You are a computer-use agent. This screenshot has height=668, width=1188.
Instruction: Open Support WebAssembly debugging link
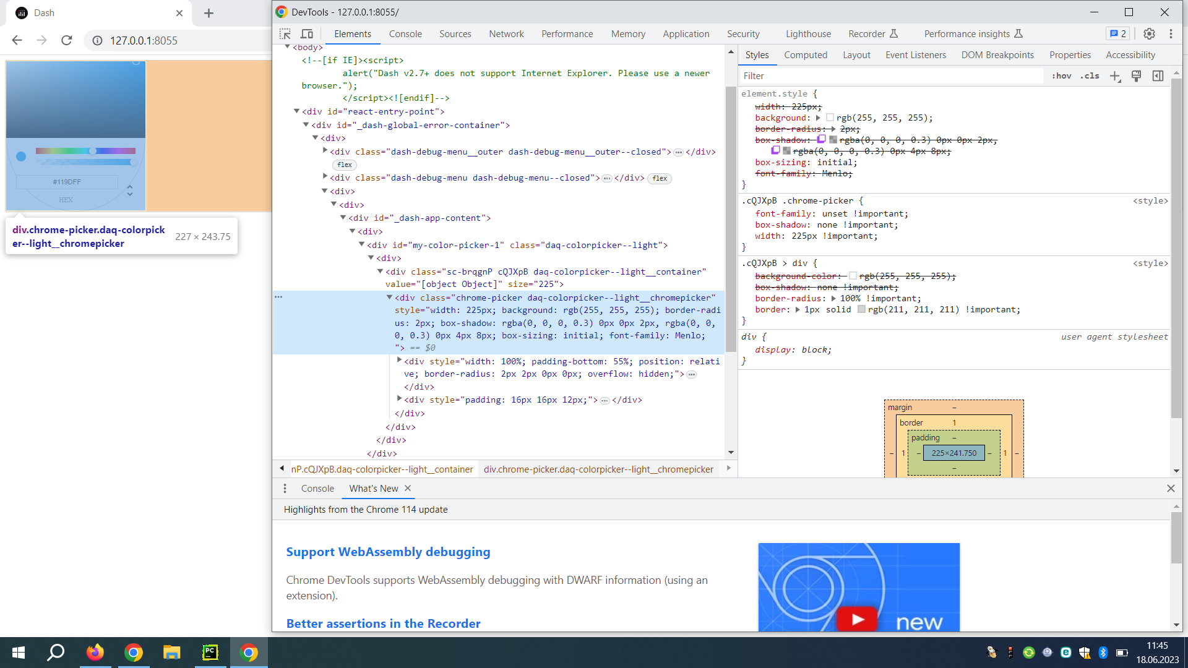coord(388,552)
